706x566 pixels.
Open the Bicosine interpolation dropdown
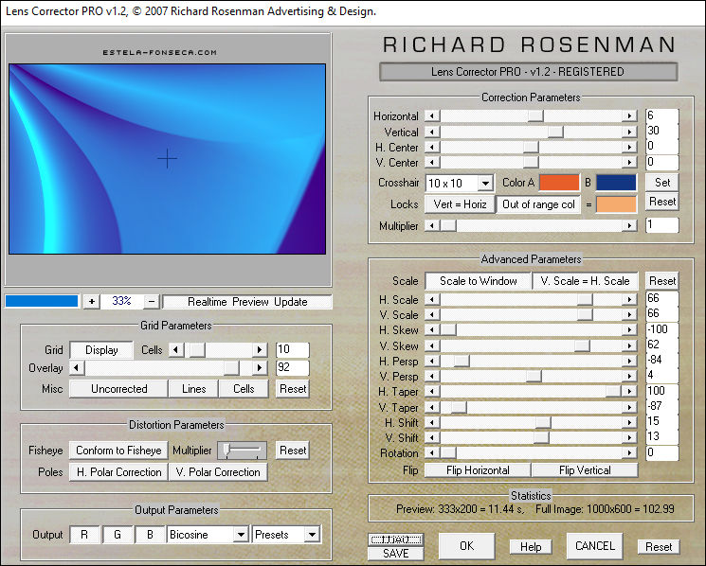tap(241, 535)
